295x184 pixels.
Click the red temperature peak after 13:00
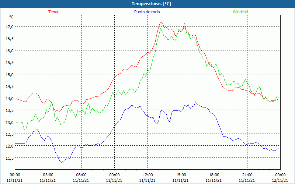click(x=160, y=22)
